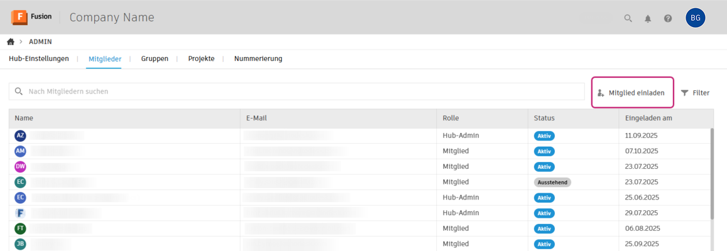The width and height of the screenshot is (727, 251).
Task: Click the Ausstehend status badge
Action: coord(552,182)
